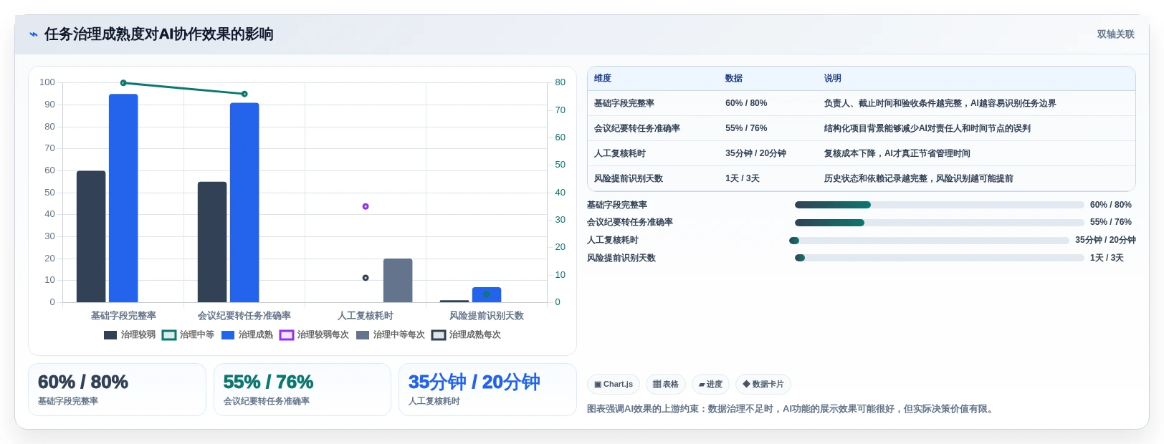Click the dark bar for 会议纪要转任务准确率
The width and height of the screenshot is (1164, 444).
212,242
